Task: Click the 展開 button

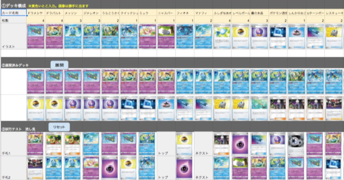Action: tap(59, 65)
